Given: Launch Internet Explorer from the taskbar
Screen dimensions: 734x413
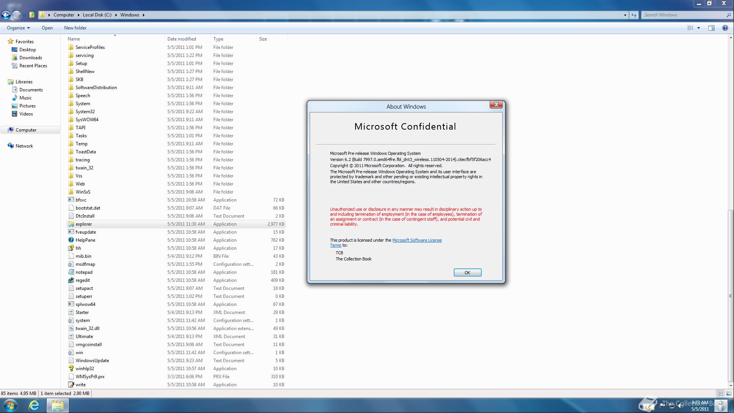Looking at the screenshot, I should pyautogui.click(x=34, y=405).
